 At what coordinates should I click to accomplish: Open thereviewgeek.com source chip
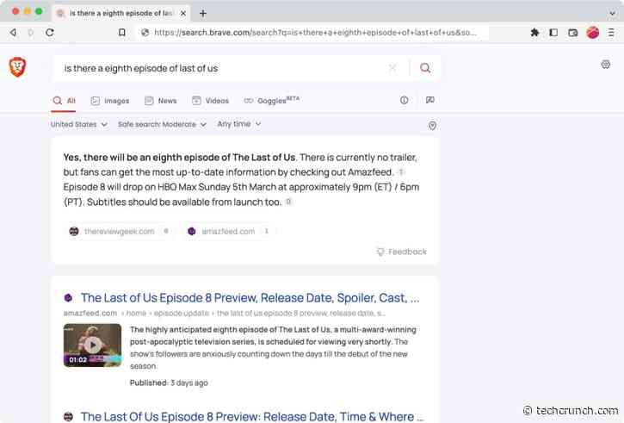pyautogui.click(x=119, y=232)
